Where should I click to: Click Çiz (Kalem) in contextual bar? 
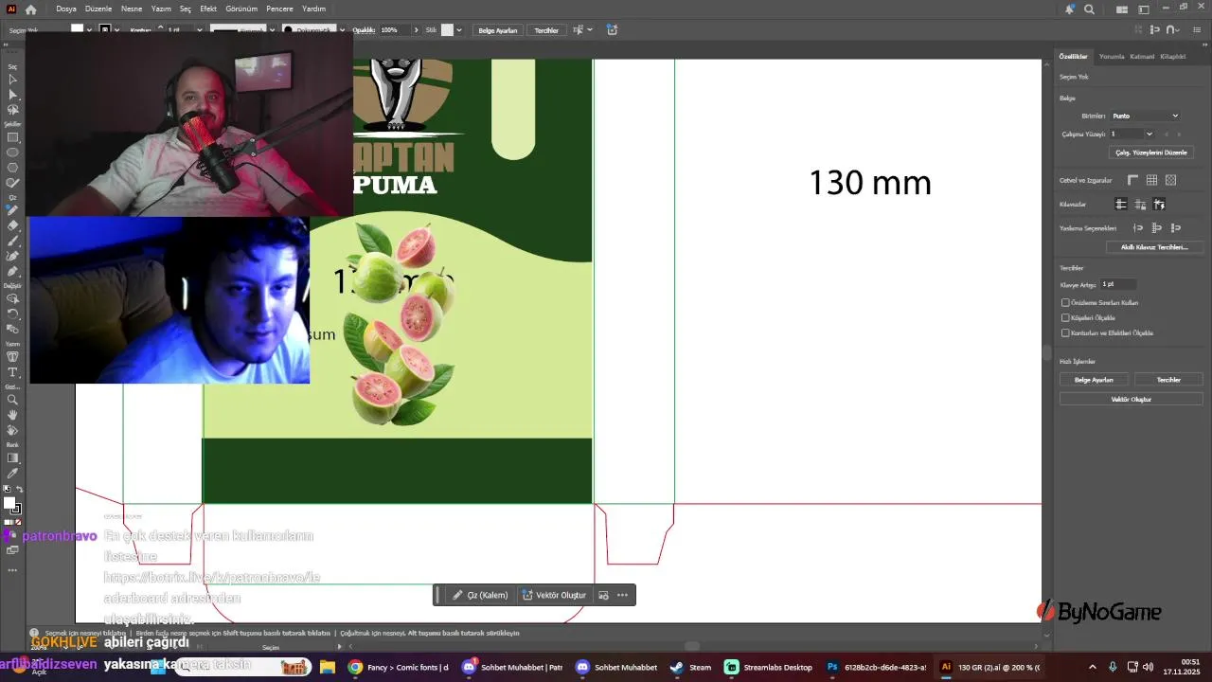[x=481, y=595]
